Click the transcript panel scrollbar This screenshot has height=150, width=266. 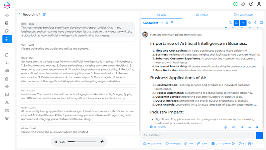pyautogui.click(x=139, y=100)
